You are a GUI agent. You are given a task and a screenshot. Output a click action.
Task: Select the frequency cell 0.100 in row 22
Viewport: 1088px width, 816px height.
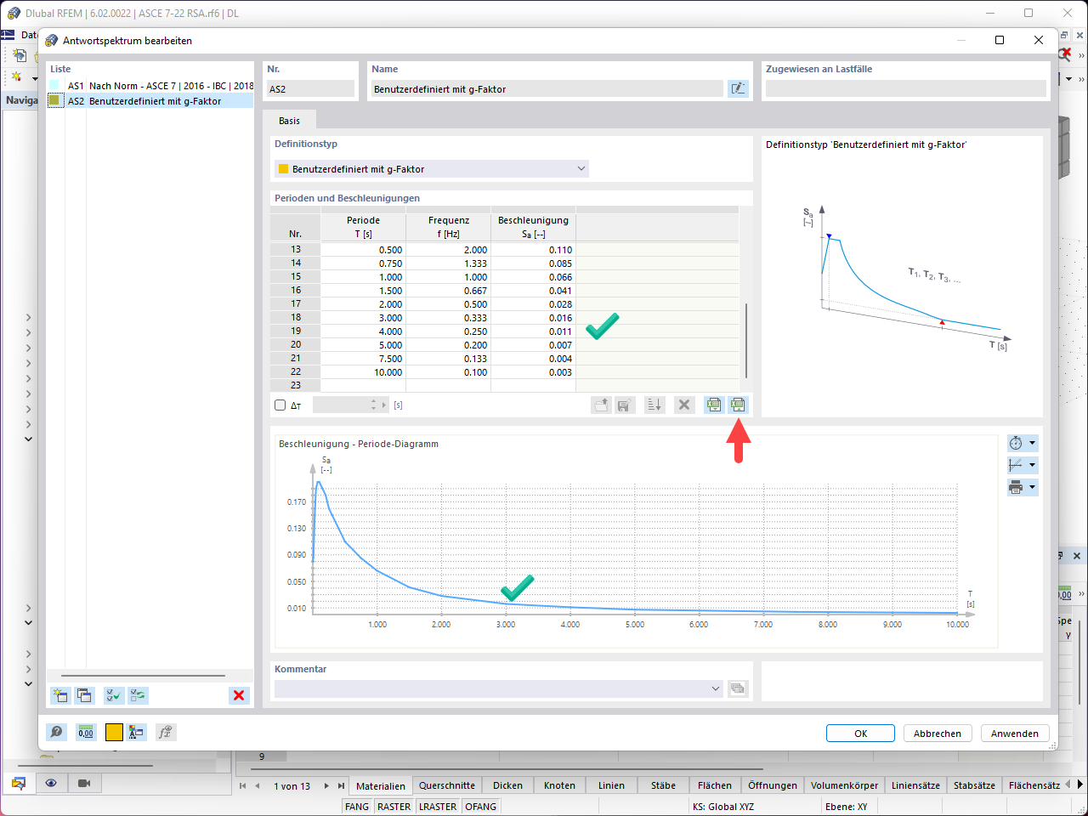pyautogui.click(x=449, y=372)
